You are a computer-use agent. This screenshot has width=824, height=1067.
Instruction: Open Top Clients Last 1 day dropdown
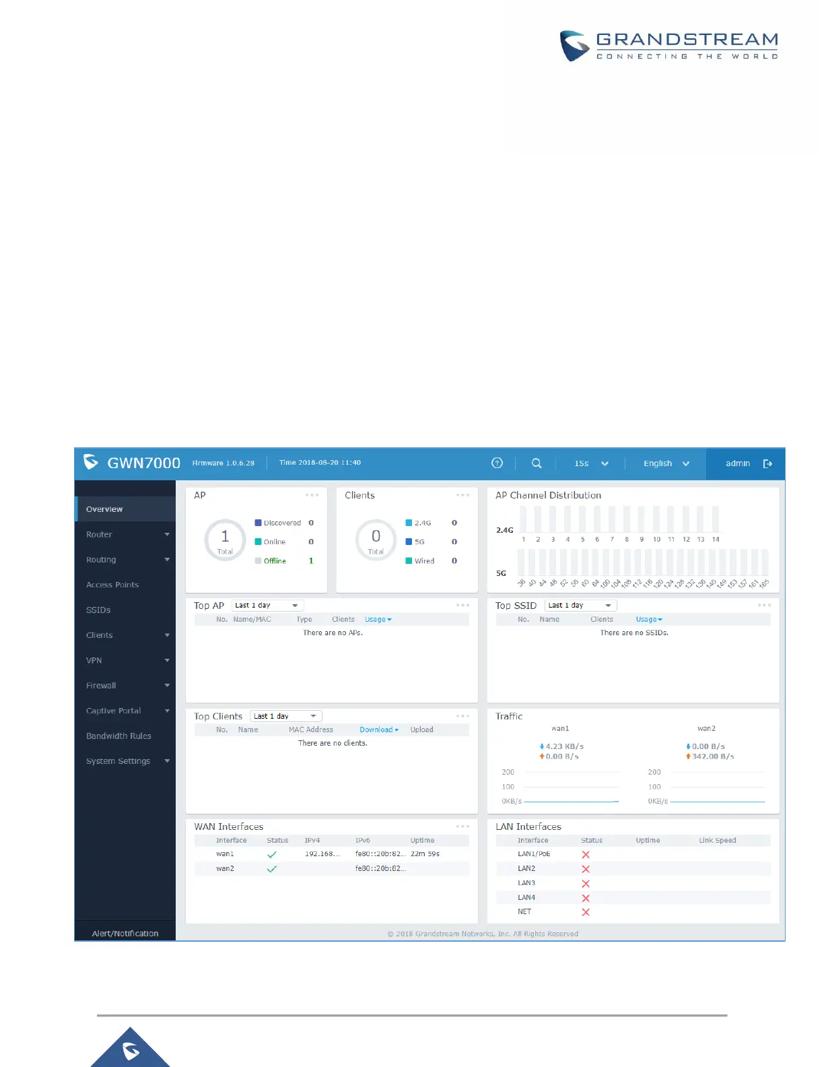(286, 716)
